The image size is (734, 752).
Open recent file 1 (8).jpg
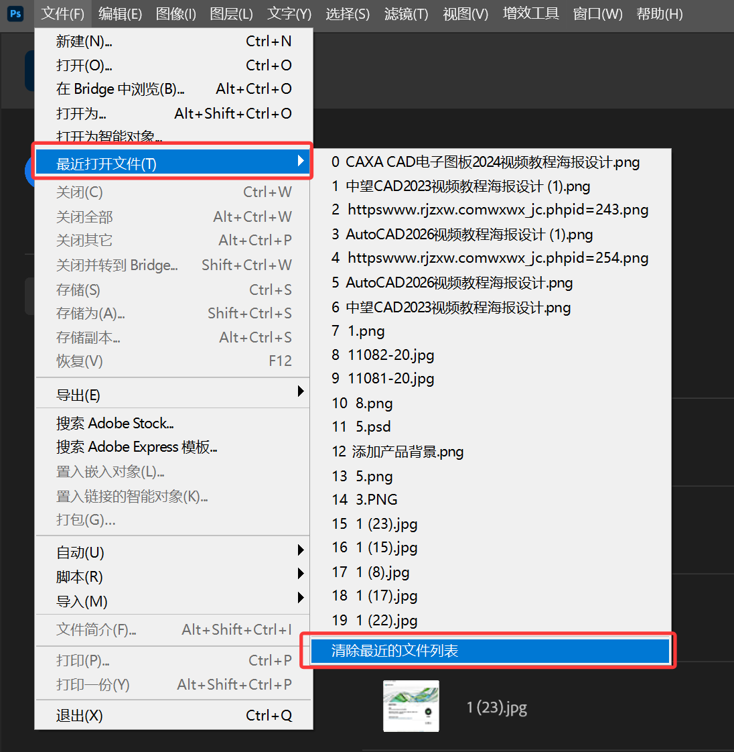click(x=491, y=572)
